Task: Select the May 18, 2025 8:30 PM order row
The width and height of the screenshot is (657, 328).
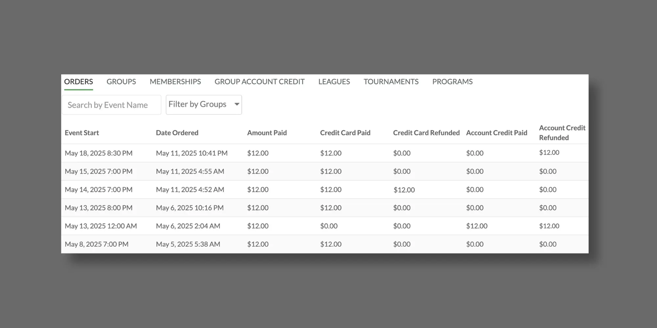Action: click(x=99, y=153)
